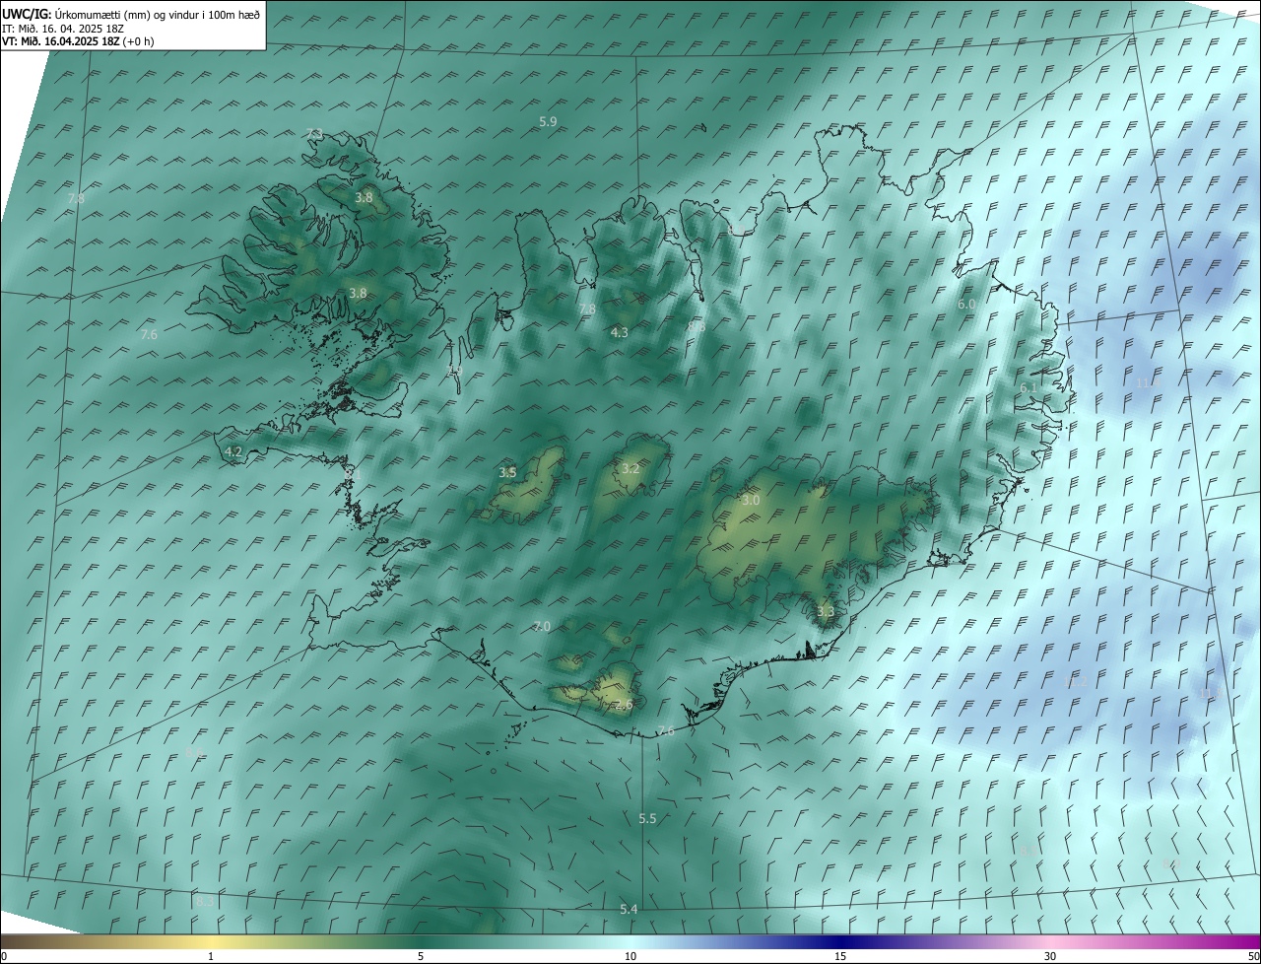Click the "3.0" value on Vatnajökull

(751, 501)
